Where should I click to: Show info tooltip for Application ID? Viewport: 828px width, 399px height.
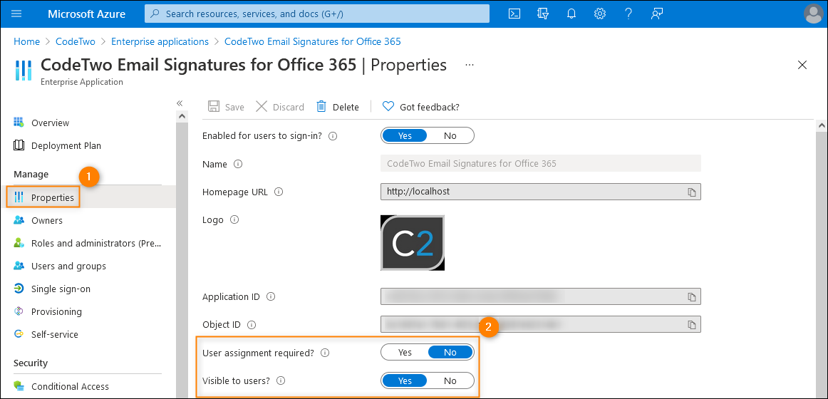[271, 296]
